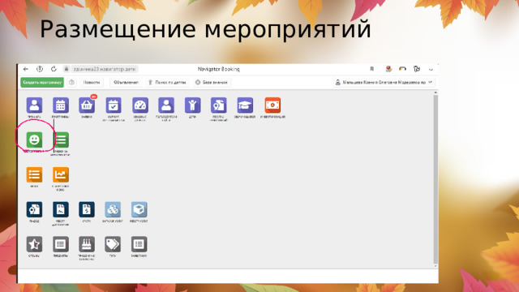
Task: Open the light blue single box icon
Action: [139, 209]
